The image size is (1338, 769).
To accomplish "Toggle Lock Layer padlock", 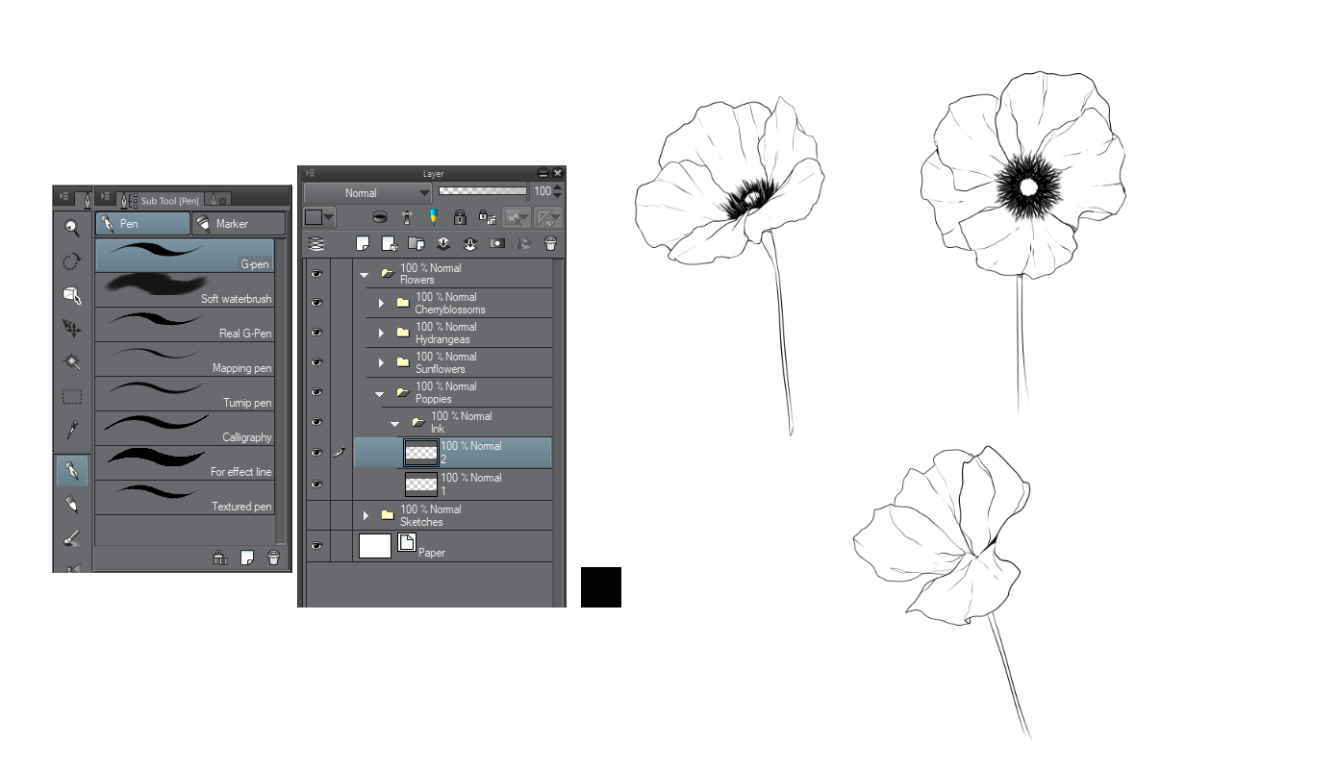I will pos(460,217).
